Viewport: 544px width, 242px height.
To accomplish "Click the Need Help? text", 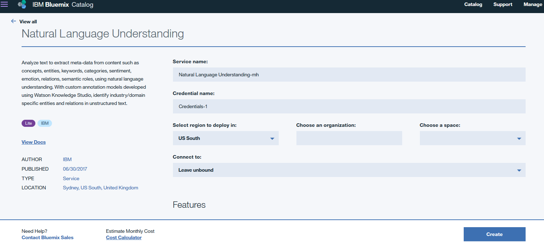I will click(34, 231).
